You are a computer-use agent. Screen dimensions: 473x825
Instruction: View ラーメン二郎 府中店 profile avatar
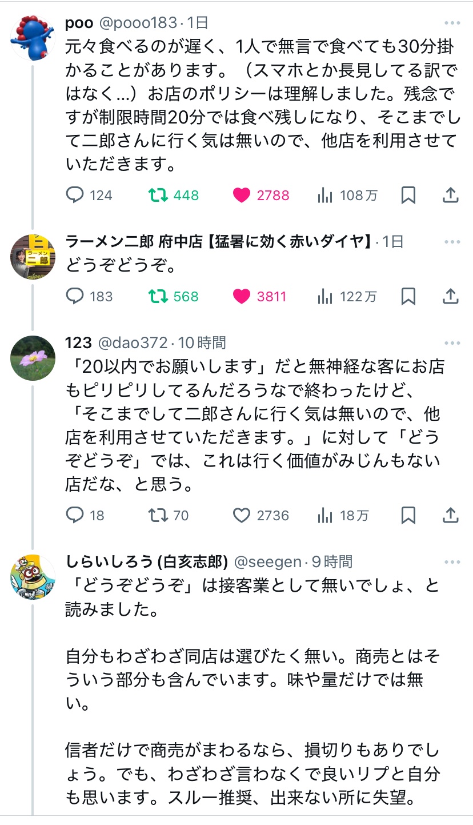(x=33, y=256)
